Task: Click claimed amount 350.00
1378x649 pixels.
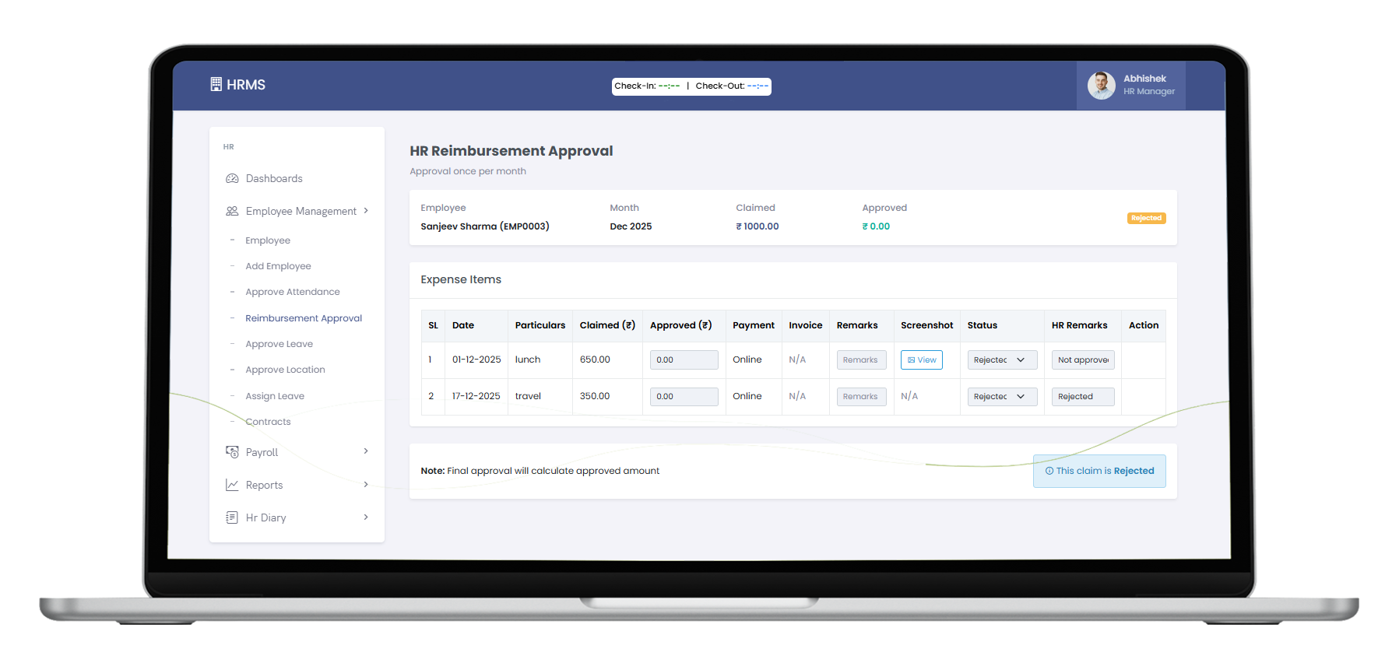Action: tap(595, 396)
